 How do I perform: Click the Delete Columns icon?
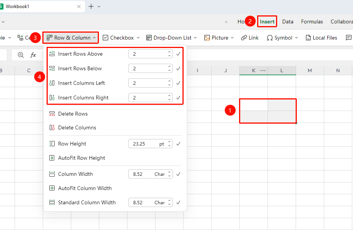(52, 127)
